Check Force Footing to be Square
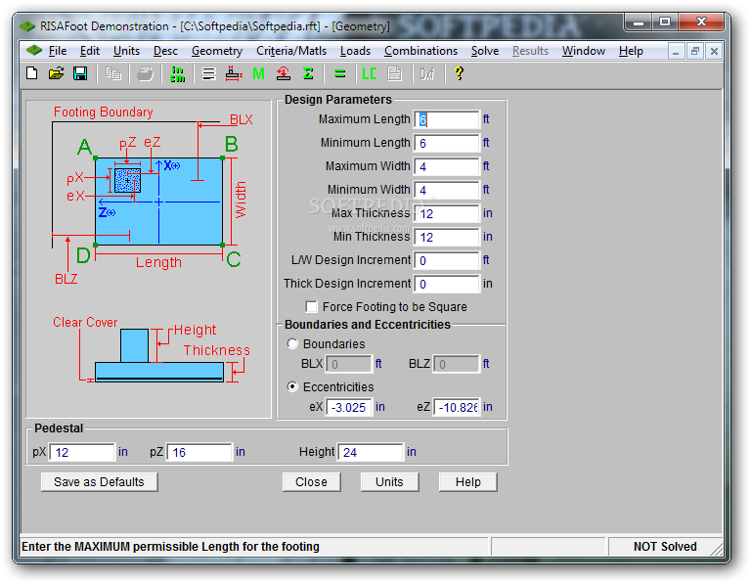 pyautogui.click(x=311, y=306)
